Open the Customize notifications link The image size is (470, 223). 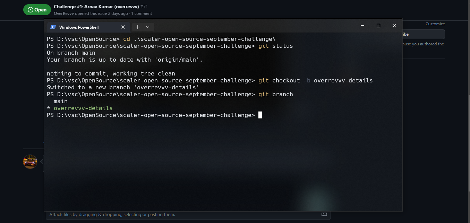pos(435,24)
